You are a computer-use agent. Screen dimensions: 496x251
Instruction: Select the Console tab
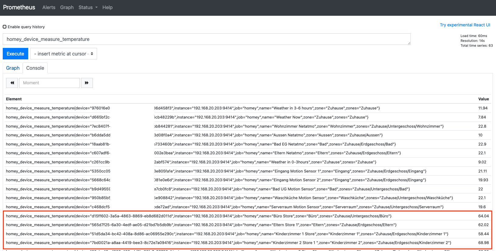[x=35, y=68]
